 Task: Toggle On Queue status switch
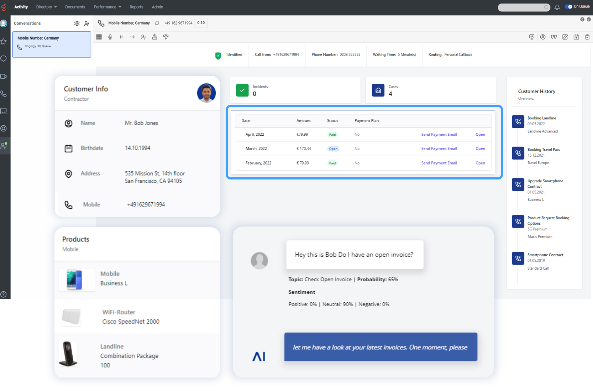tap(569, 6)
